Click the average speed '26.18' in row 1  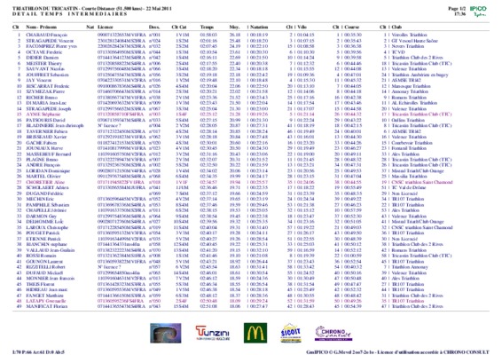(235, 35)
